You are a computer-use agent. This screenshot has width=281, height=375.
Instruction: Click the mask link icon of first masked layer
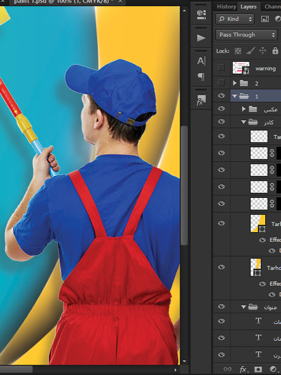(x=272, y=153)
